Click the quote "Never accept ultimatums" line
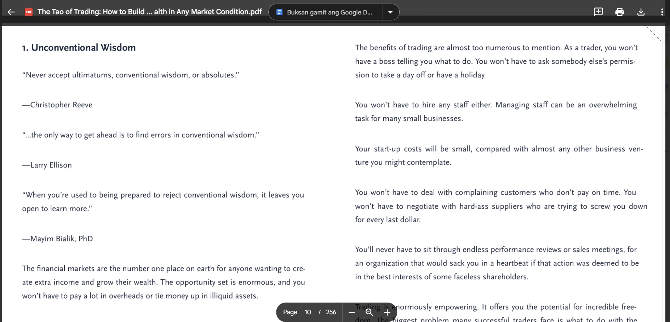 tap(131, 75)
